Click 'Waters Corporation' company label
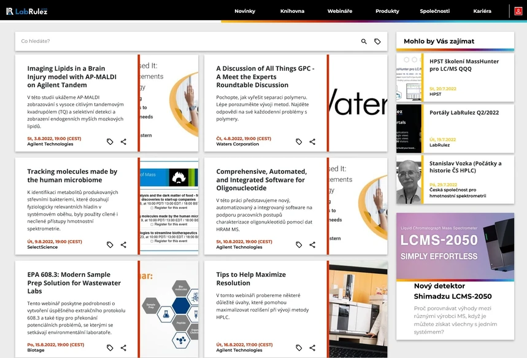 click(237, 144)
